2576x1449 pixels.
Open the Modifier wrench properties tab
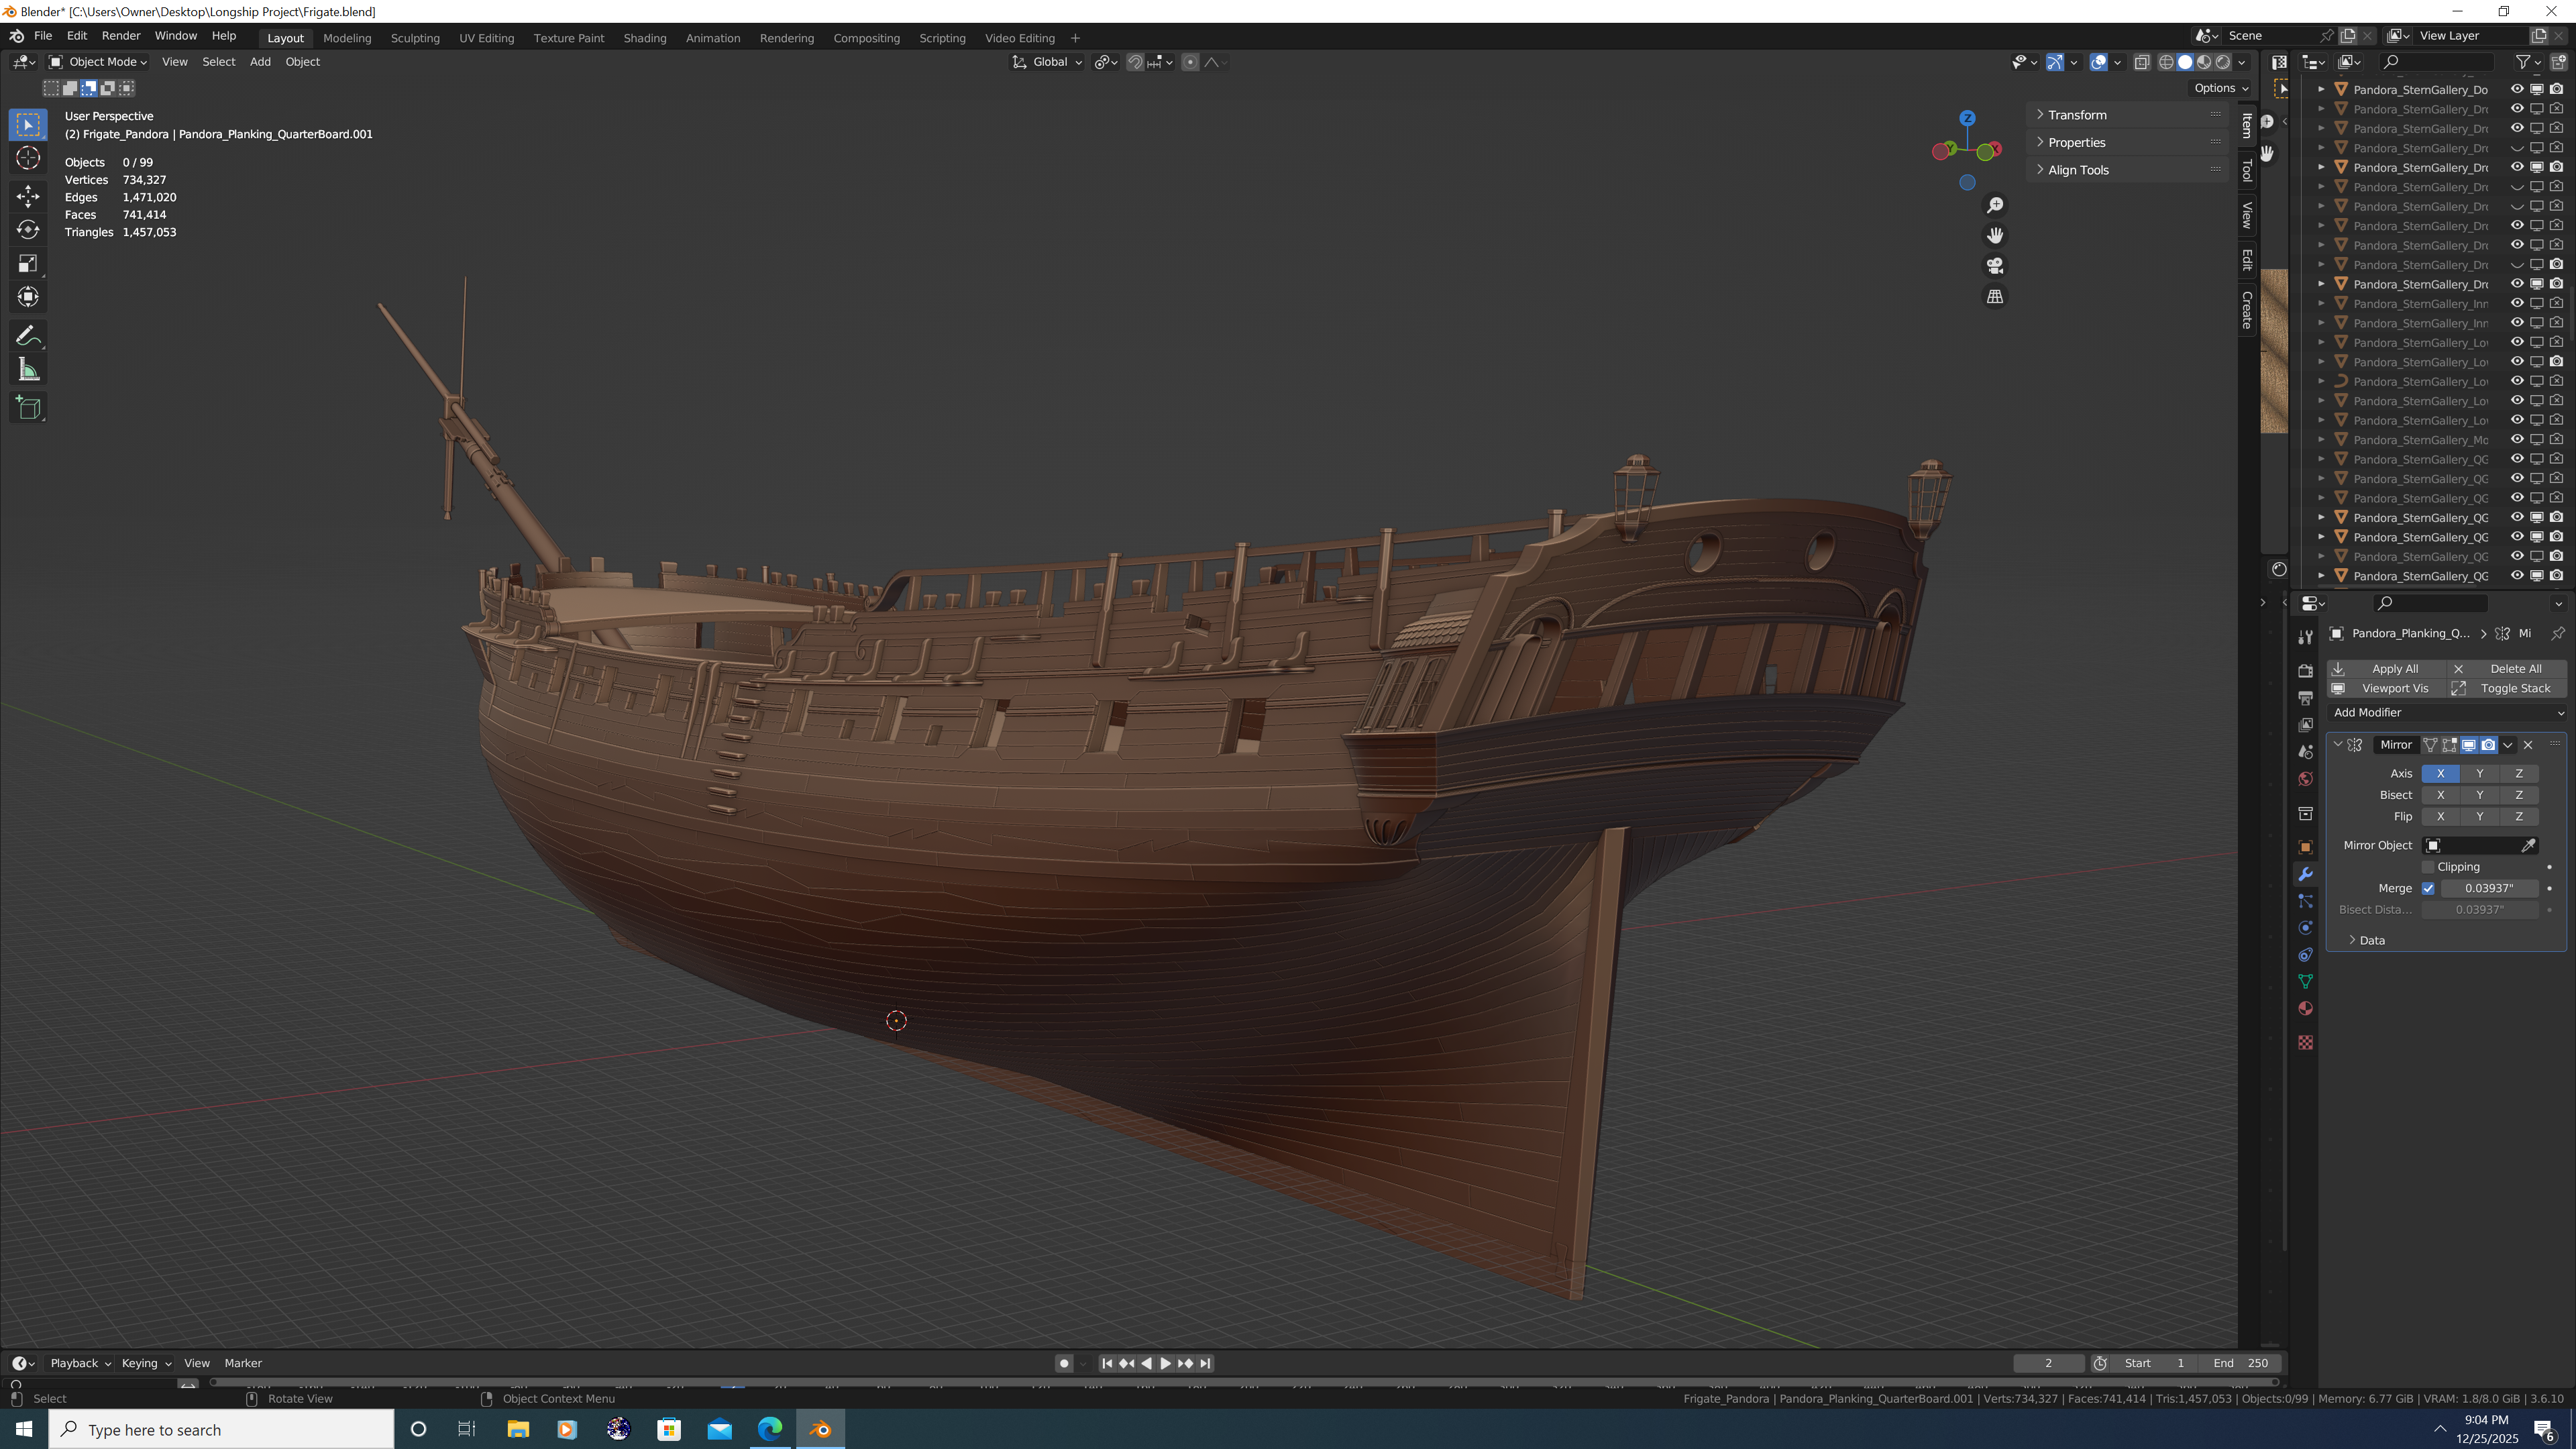tap(2305, 874)
